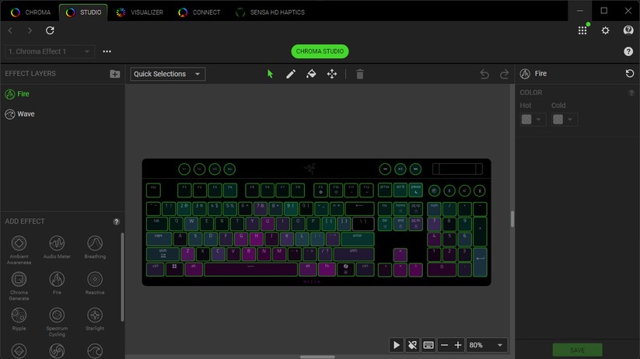Choose the paint bucket fill tool

[x=311, y=74]
